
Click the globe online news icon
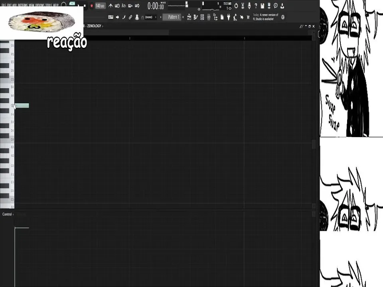coord(283,17)
